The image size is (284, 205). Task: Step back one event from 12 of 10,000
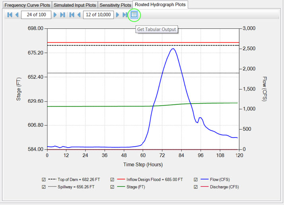[x=79, y=15]
